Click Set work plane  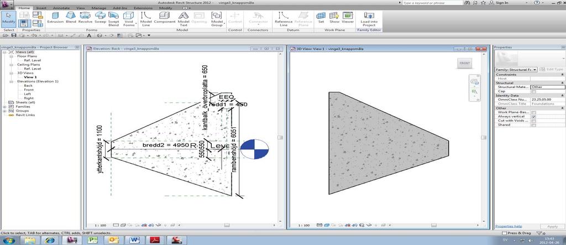coord(321,18)
